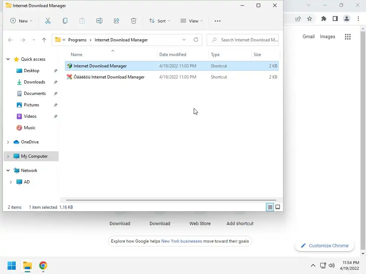The width and height of the screenshot is (366, 274).
Task: Click Programs in the address breadcrumb
Action: tap(77, 40)
